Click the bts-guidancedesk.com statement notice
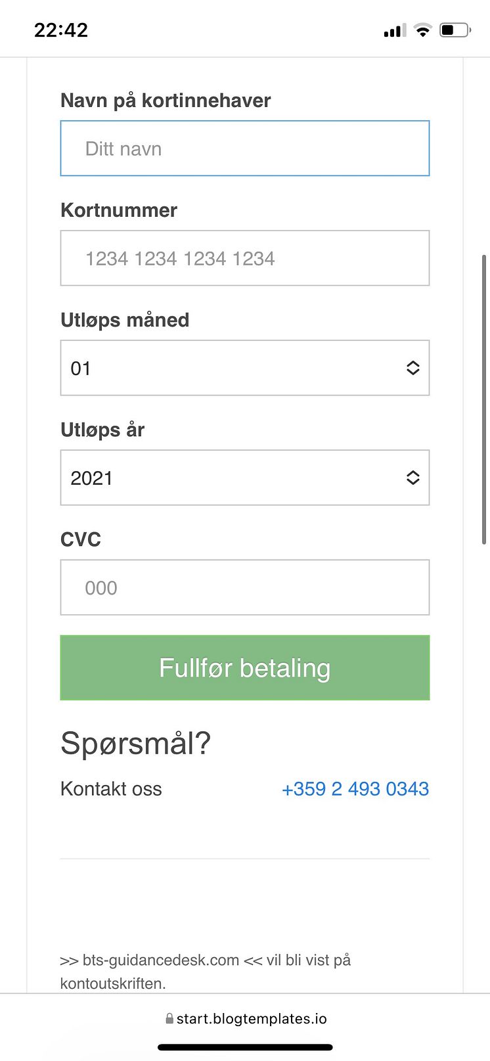The width and height of the screenshot is (490, 1061). coord(205,971)
